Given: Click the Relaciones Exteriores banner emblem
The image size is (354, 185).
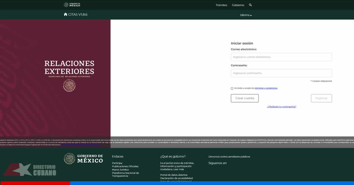Looking at the screenshot, I should pyautogui.click(x=69, y=85).
